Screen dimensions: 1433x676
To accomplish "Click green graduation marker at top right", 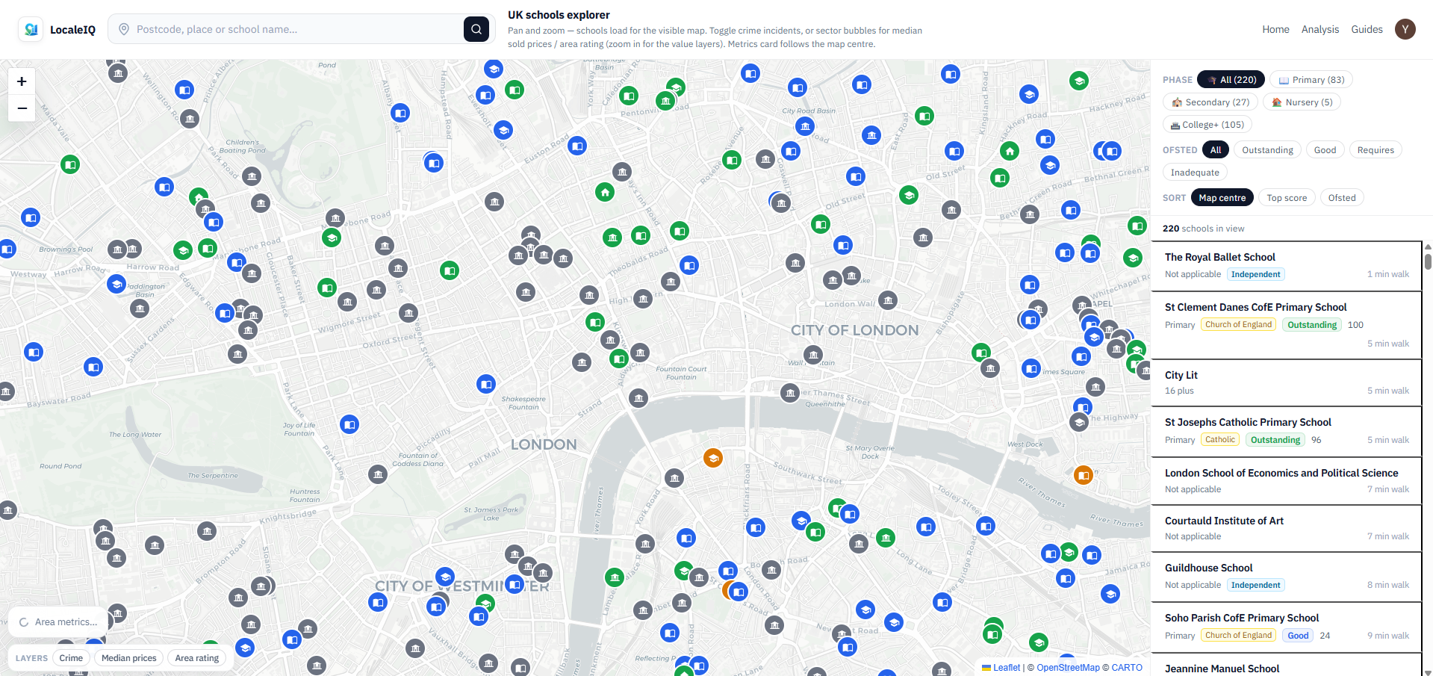I will 1078,81.
